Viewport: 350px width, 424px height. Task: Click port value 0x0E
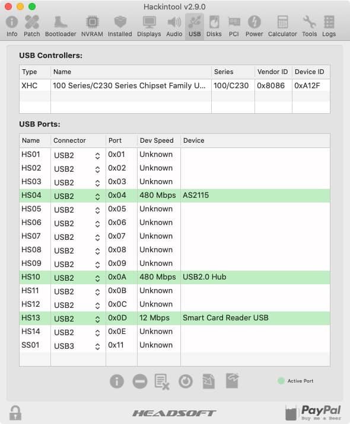coord(117,332)
